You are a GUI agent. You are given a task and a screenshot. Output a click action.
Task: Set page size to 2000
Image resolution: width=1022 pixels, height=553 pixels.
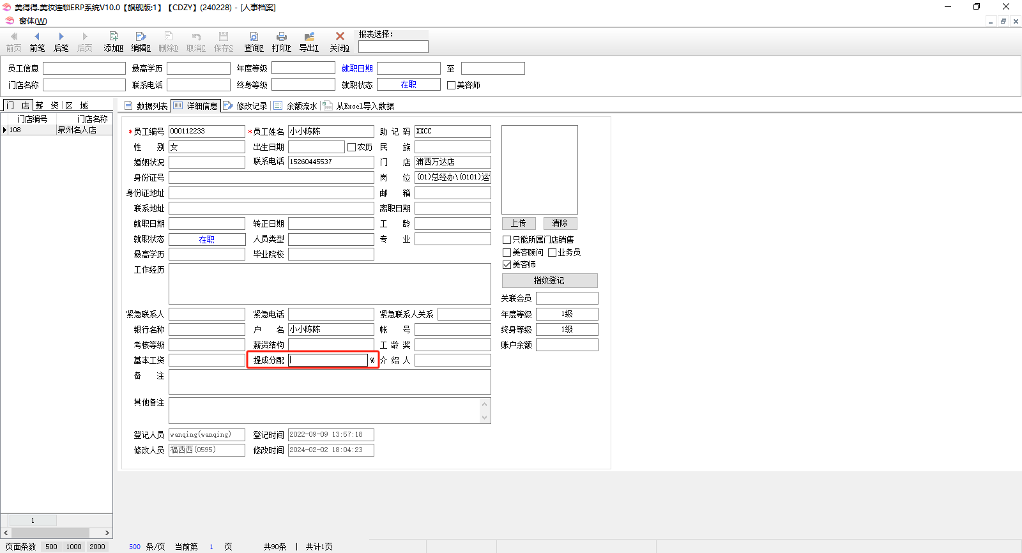click(x=97, y=547)
